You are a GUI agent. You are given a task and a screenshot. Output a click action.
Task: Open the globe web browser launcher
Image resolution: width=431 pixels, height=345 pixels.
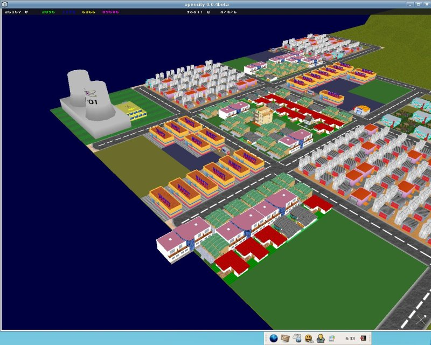[x=273, y=339]
